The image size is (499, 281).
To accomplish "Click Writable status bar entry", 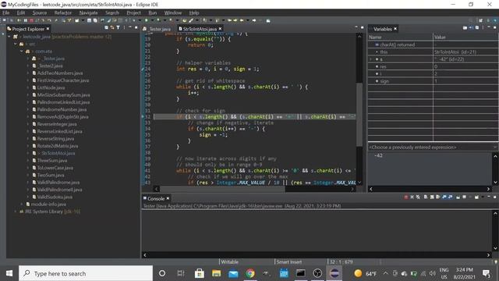I will click(x=229, y=262).
